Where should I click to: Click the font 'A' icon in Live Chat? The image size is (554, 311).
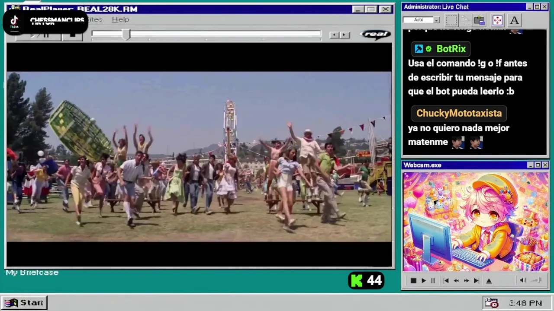point(514,20)
